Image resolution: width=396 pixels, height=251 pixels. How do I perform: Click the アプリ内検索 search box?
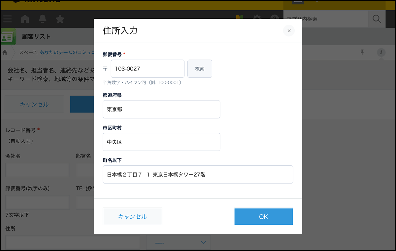[x=325, y=19]
